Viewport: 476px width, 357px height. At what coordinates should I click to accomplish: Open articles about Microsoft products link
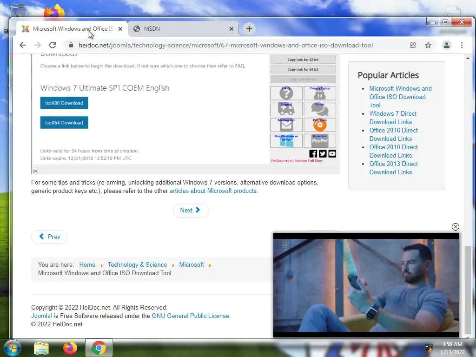pyautogui.click(x=213, y=191)
